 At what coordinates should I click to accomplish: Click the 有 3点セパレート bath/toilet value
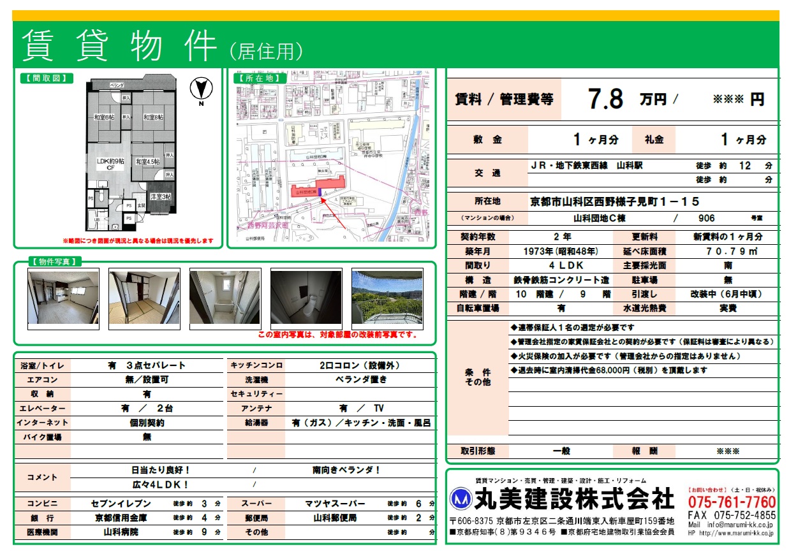point(147,365)
